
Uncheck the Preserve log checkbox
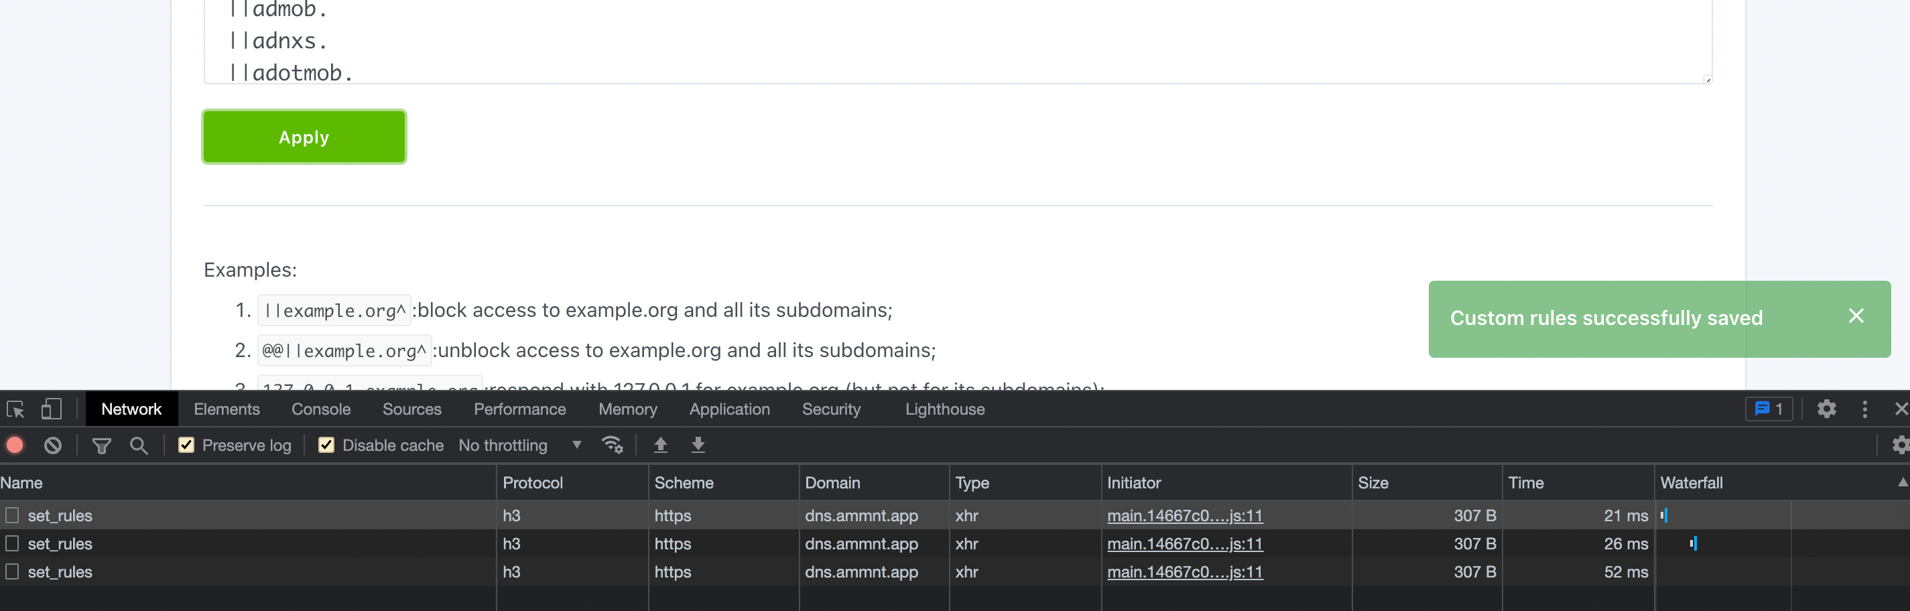[x=186, y=445]
